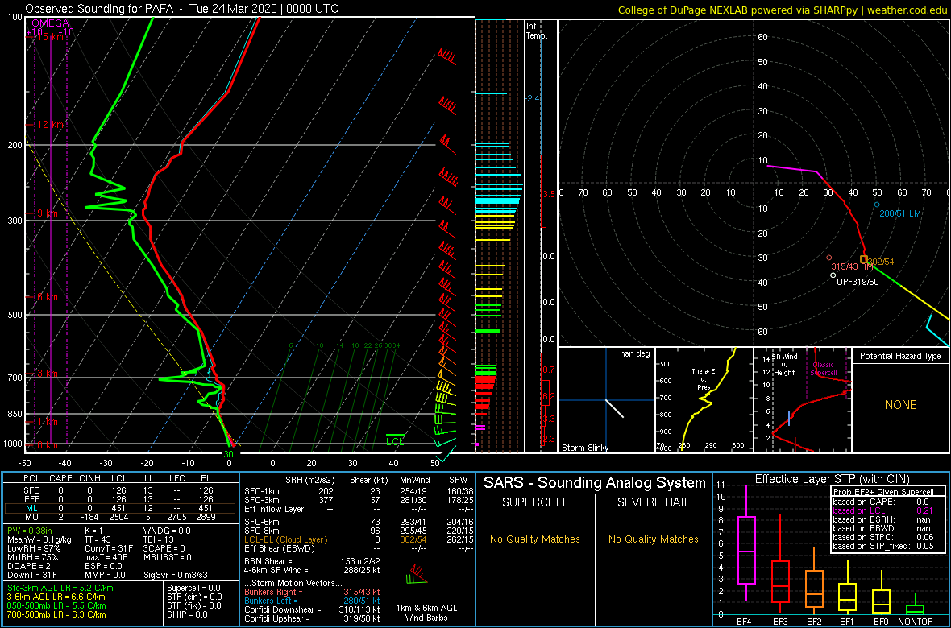Click the yellow 'NONE' hazard type
This screenshot has height=628, width=951.
[x=900, y=405]
